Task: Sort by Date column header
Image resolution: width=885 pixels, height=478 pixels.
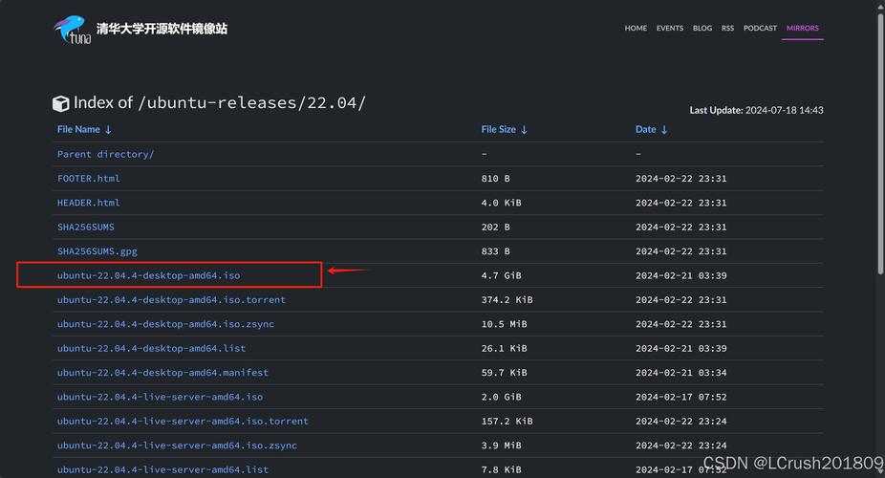Action: pos(652,129)
